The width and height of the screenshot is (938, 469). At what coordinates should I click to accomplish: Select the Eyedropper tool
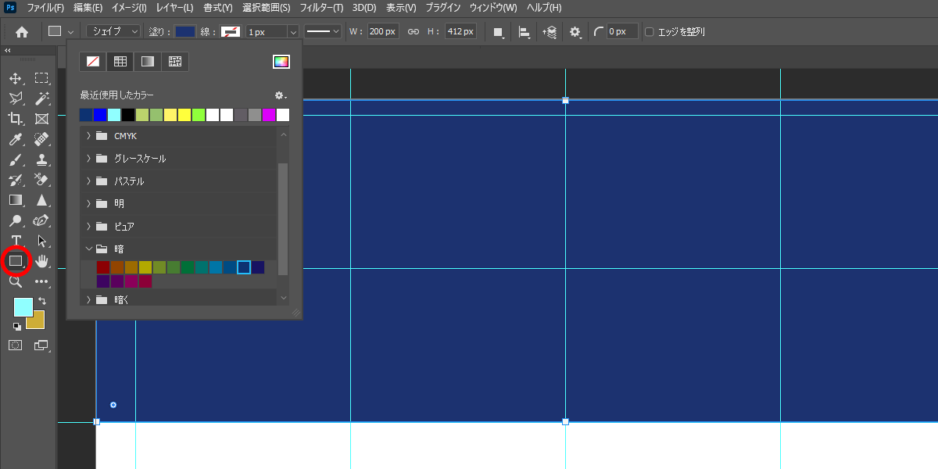16,139
